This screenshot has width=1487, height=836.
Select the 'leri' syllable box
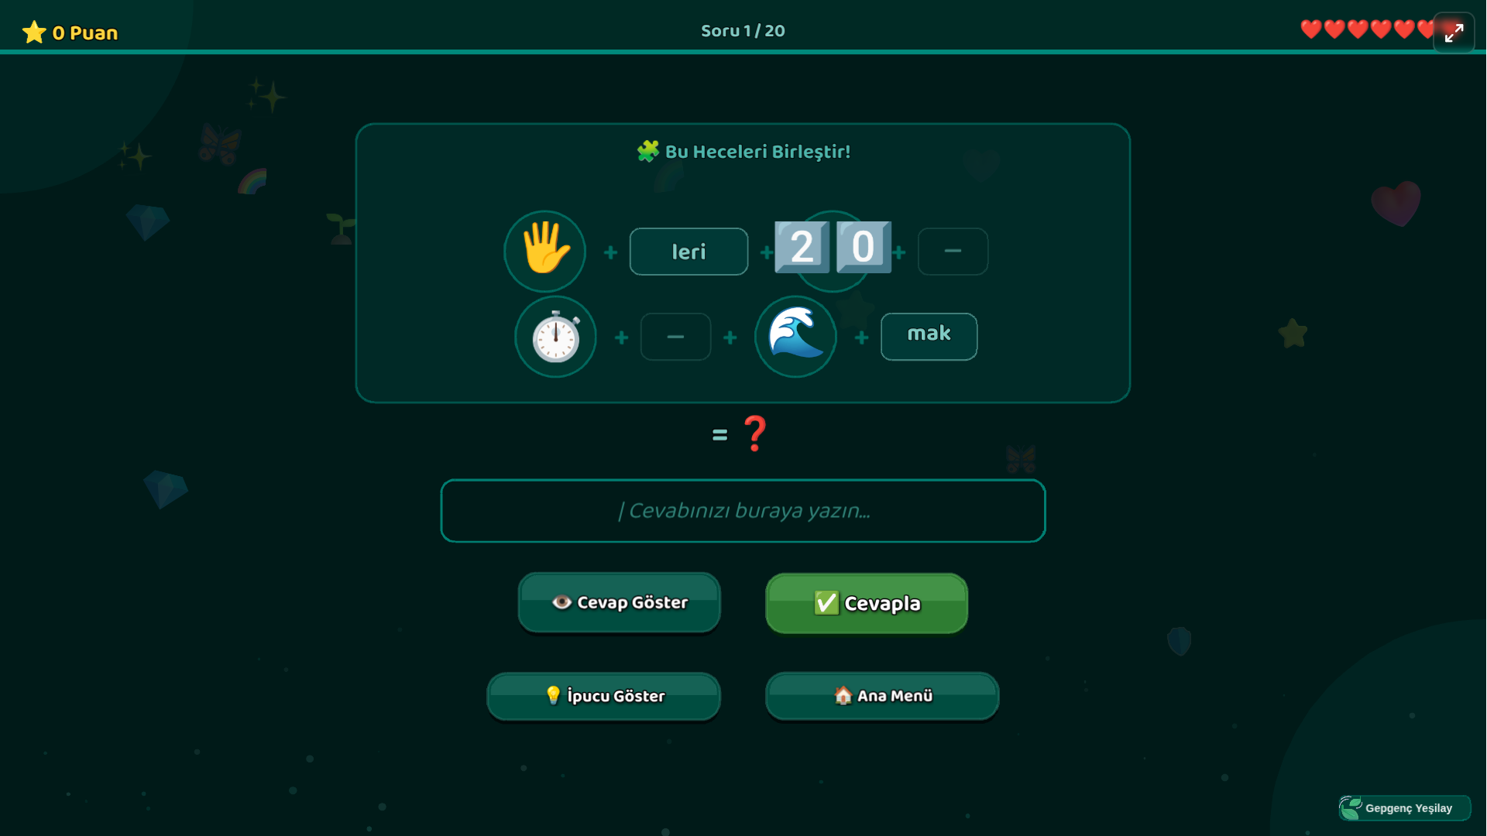point(689,252)
